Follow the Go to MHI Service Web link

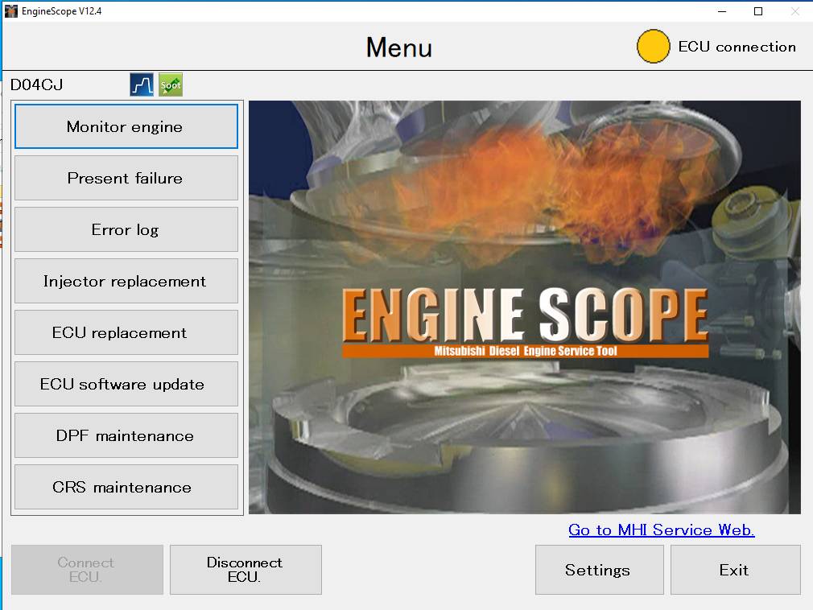pos(661,530)
